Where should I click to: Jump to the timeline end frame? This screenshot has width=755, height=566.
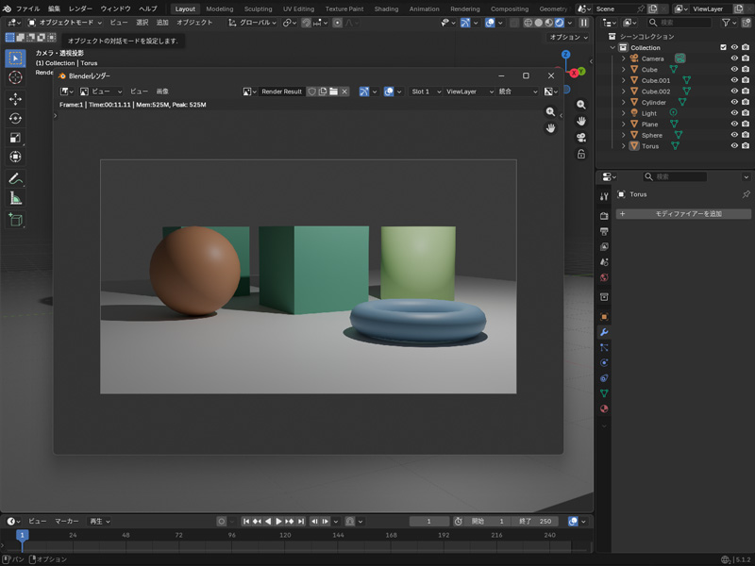tap(300, 522)
